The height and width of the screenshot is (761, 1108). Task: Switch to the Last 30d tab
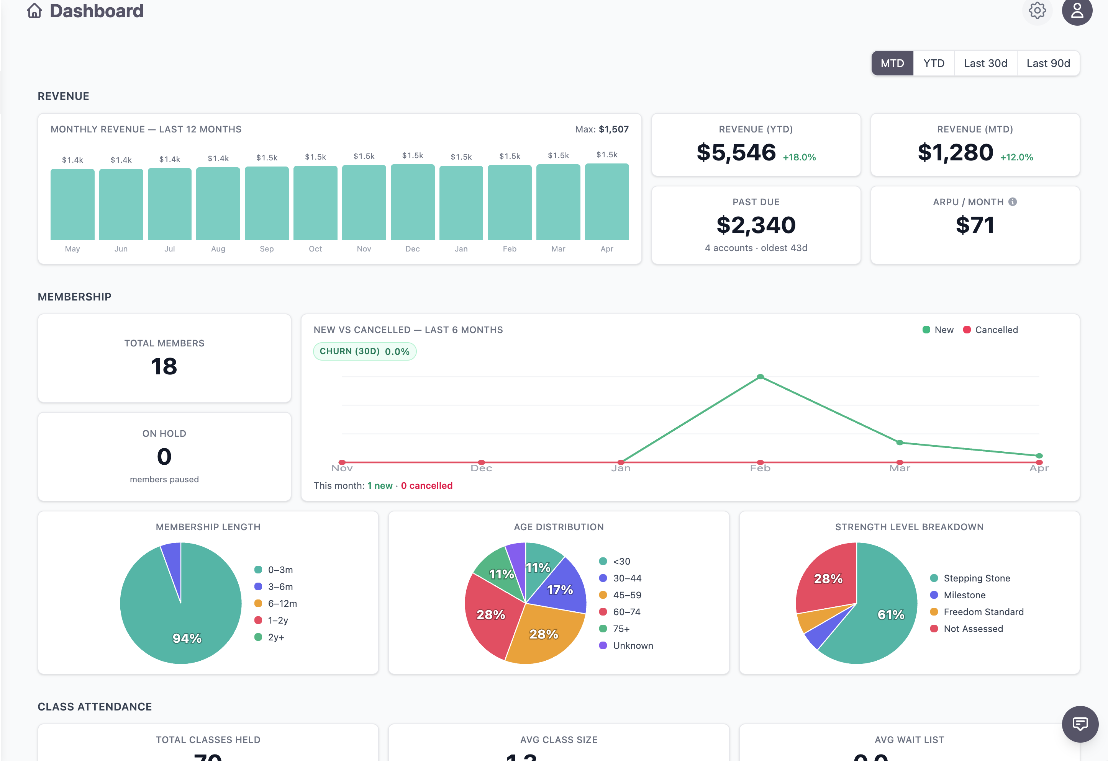pyautogui.click(x=985, y=62)
